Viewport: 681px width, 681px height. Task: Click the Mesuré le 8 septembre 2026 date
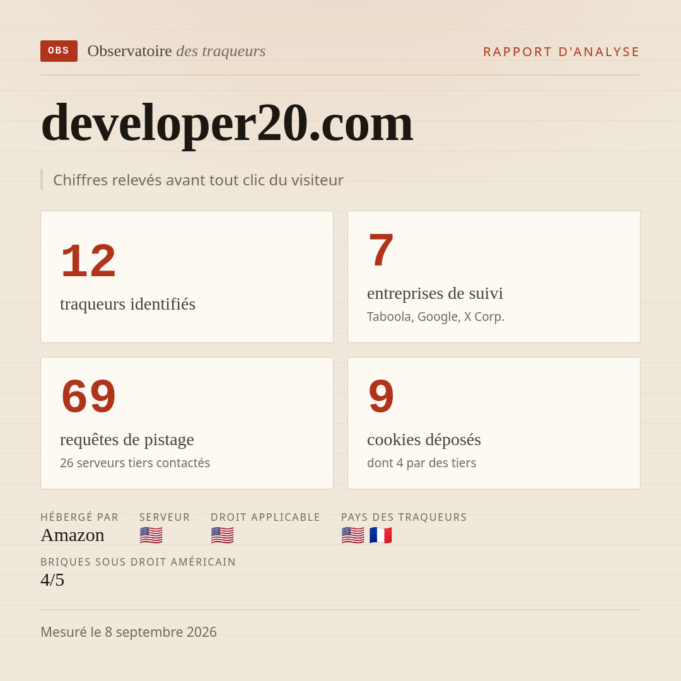point(129,632)
